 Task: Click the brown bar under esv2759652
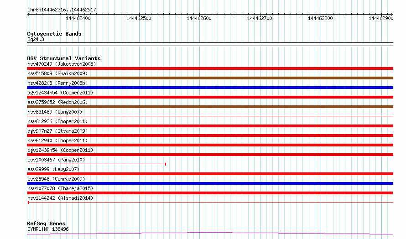210,107
